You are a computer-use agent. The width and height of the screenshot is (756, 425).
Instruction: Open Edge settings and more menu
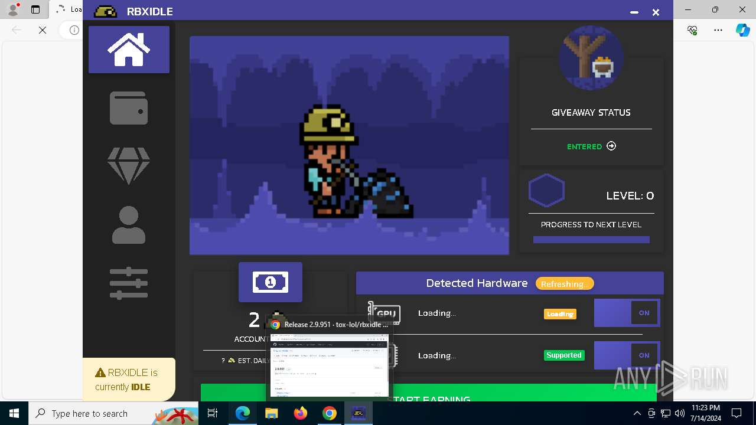(718, 30)
